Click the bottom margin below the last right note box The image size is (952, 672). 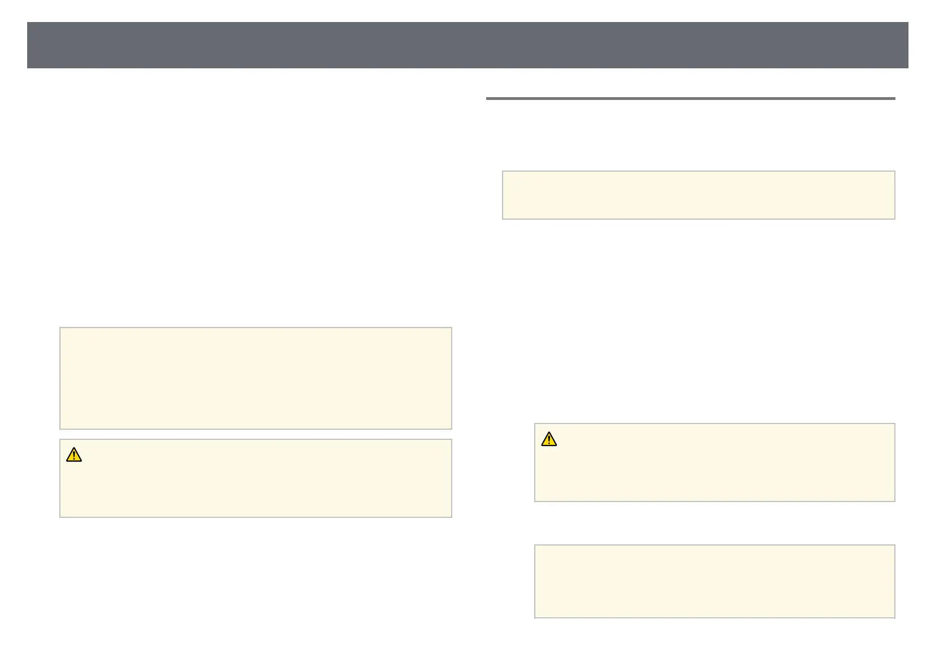(715, 644)
